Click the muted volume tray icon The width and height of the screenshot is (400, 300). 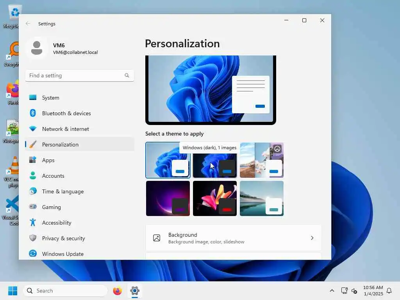pos(354,291)
